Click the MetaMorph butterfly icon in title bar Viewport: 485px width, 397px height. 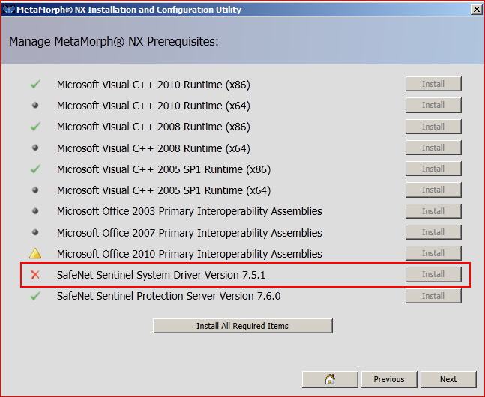pos(8,10)
